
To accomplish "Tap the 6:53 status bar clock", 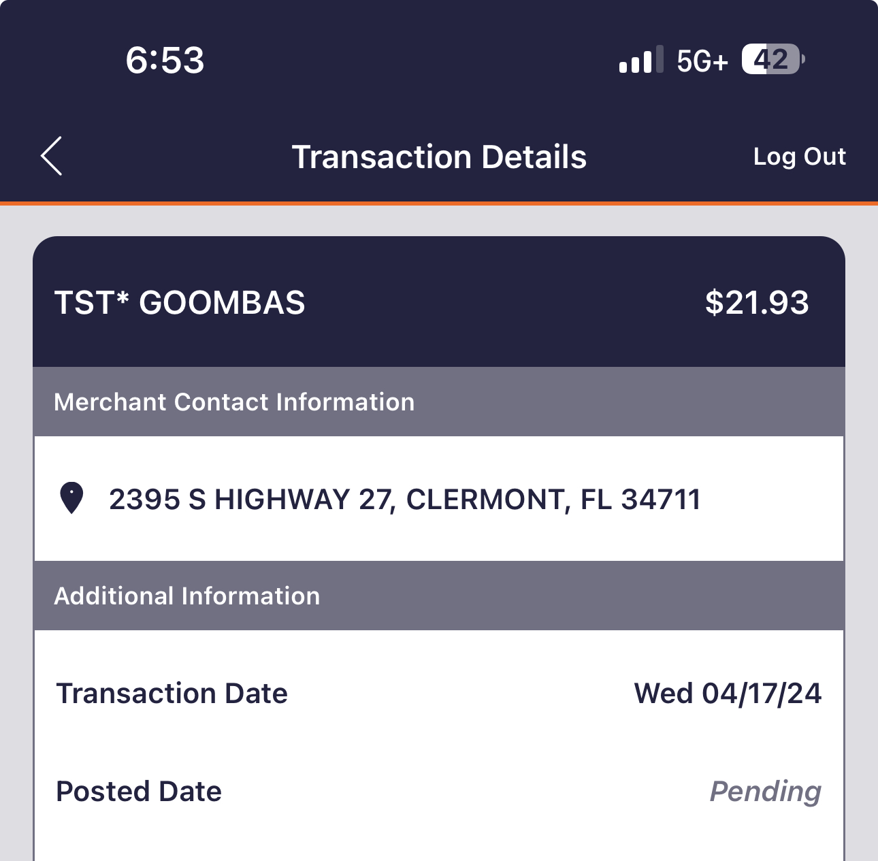I will click(x=165, y=60).
